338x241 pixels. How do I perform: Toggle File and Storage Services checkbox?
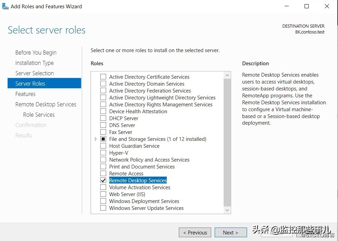click(x=103, y=139)
